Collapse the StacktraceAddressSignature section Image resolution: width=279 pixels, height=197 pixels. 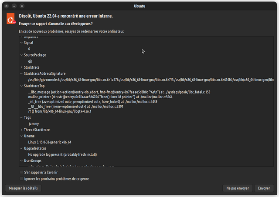click(x=21, y=73)
